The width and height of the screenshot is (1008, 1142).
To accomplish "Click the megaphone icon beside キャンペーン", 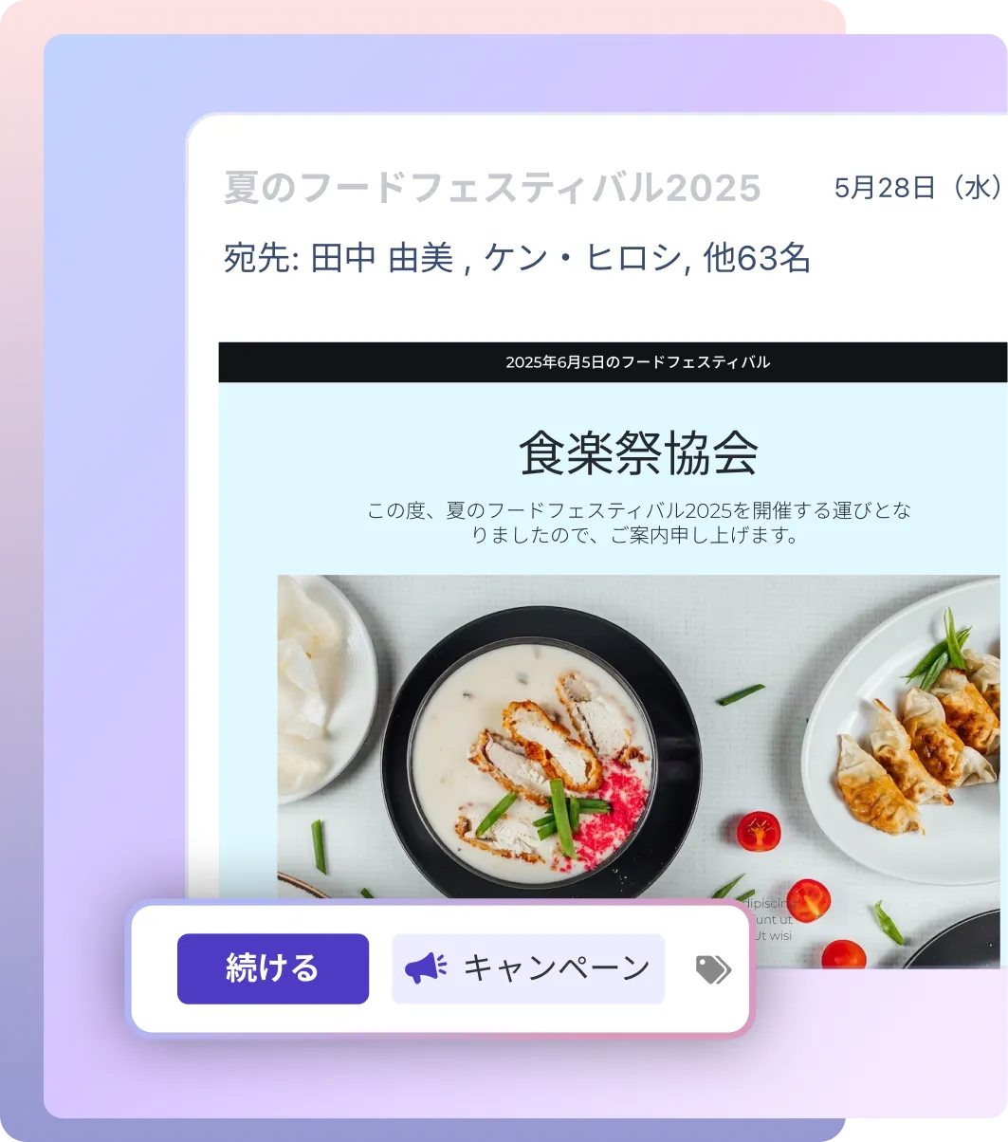I will tap(426, 968).
